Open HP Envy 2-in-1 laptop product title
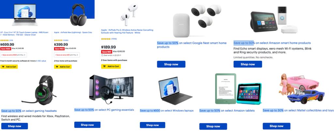 [25, 34]
